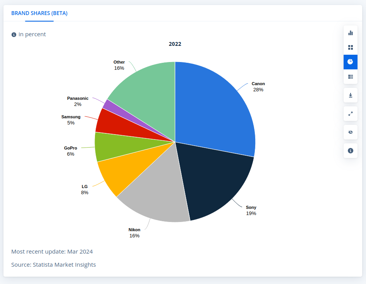Click the '2022' chart title

(x=175, y=44)
